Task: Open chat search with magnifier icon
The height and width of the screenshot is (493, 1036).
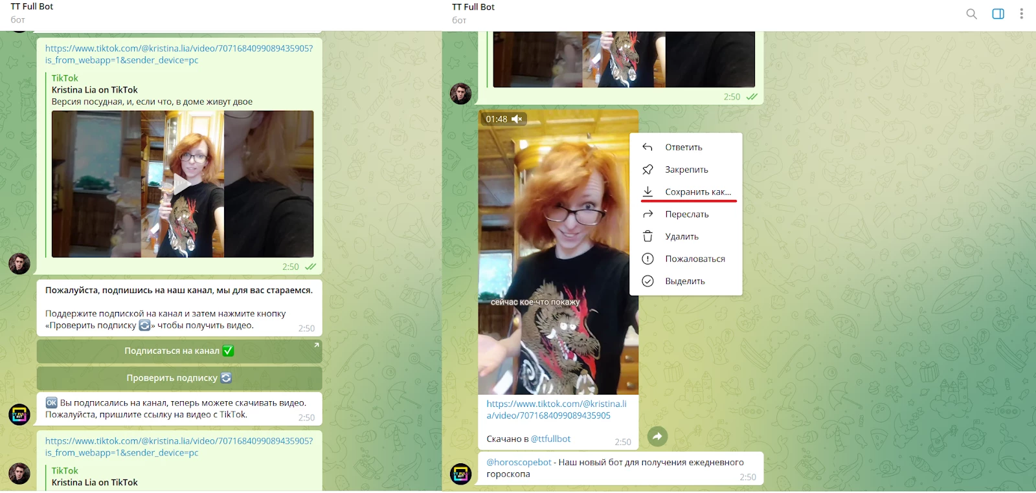Action: (x=971, y=14)
